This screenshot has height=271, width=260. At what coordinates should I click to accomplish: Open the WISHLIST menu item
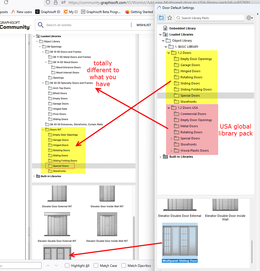(x=144, y=25)
